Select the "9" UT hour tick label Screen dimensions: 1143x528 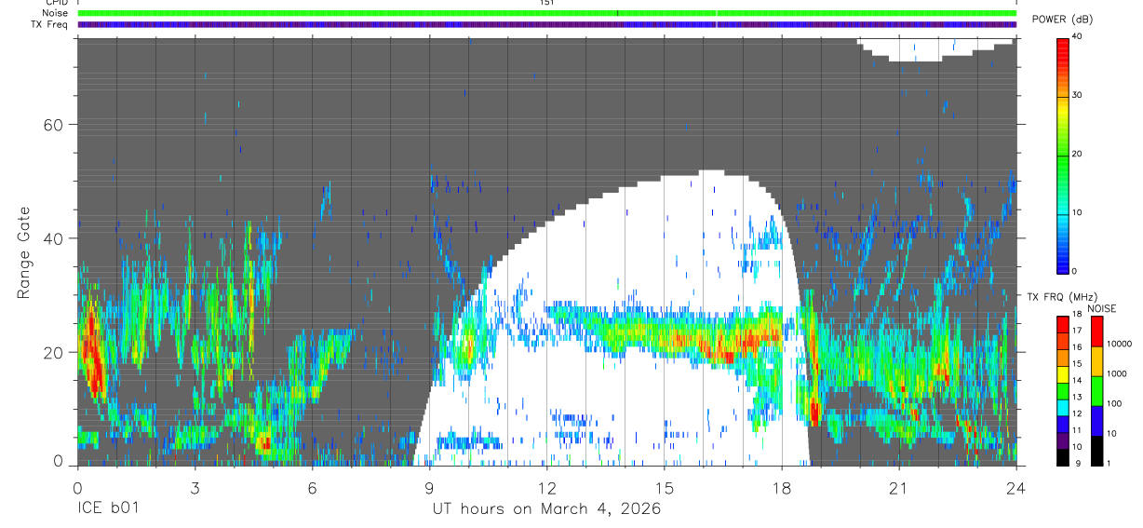coord(430,488)
